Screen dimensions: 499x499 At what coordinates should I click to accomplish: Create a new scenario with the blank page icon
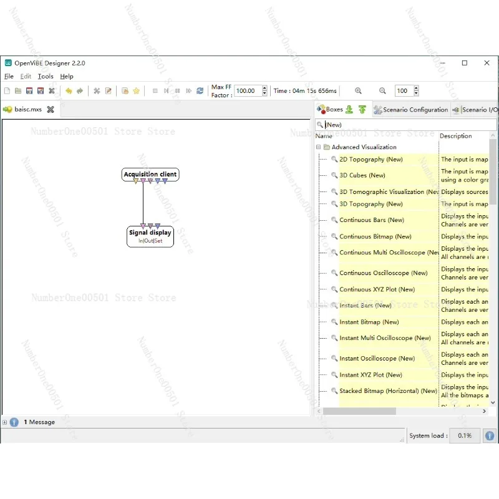pyautogui.click(x=7, y=90)
